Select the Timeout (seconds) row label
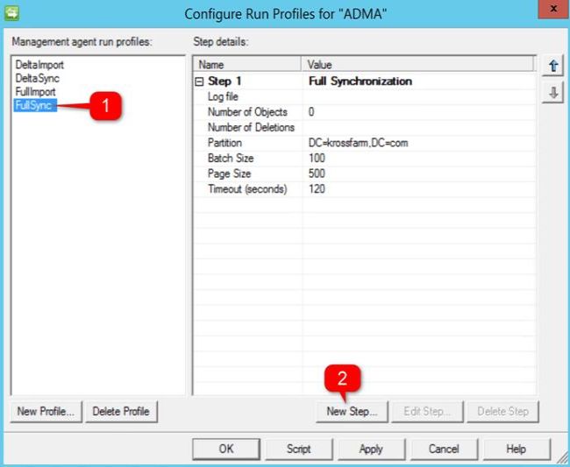The width and height of the screenshot is (570, 467). (x=247, y=189)
